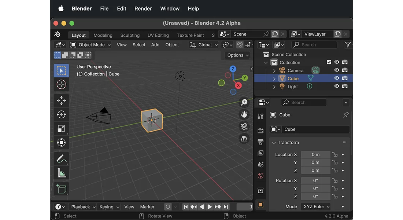Uncheck the Collection exclude checkbox
The width and height of the screenshot is (403, 220).
(x=329, y=62)
